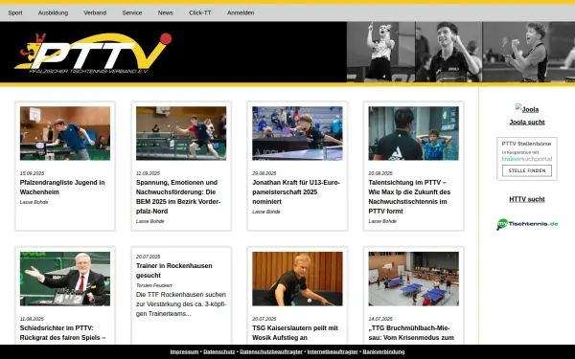Viewport: 575px width, 359px height.
Task: Click the BEM 2025 article photo
Action: [x=181, y=133]
